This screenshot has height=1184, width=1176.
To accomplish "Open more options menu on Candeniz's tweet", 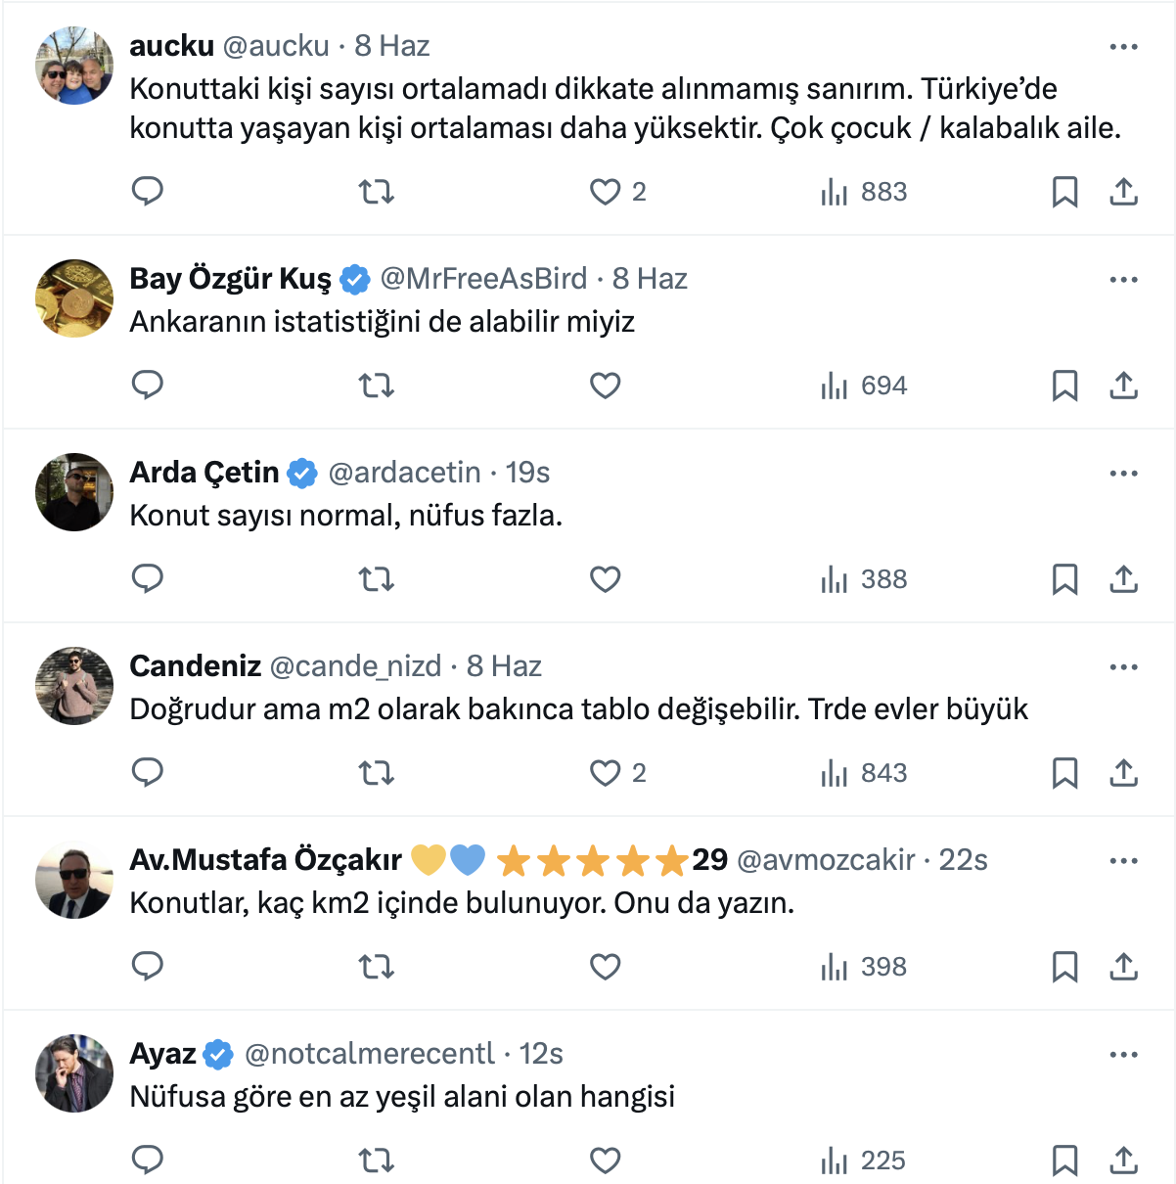I will pos(1123,667).
